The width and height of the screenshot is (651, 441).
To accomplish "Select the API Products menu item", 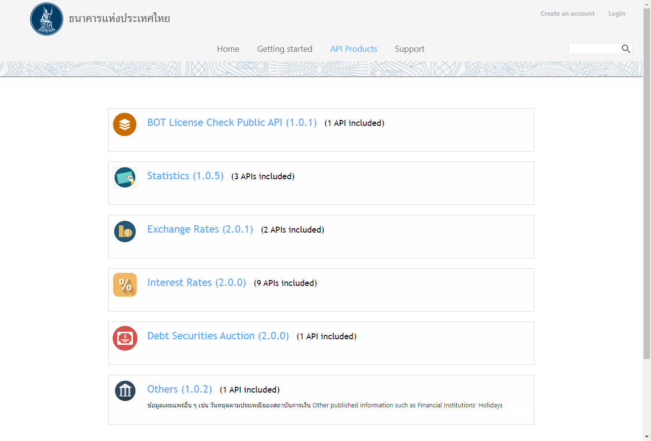I will pos(353,49).
